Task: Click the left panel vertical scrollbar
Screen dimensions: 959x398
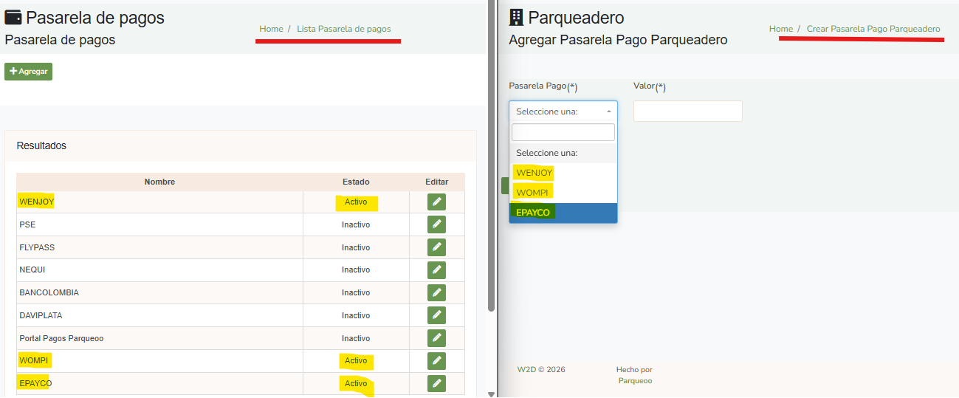Action: (492, 185)
